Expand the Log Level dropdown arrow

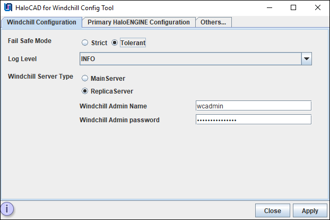pos(306,58)
